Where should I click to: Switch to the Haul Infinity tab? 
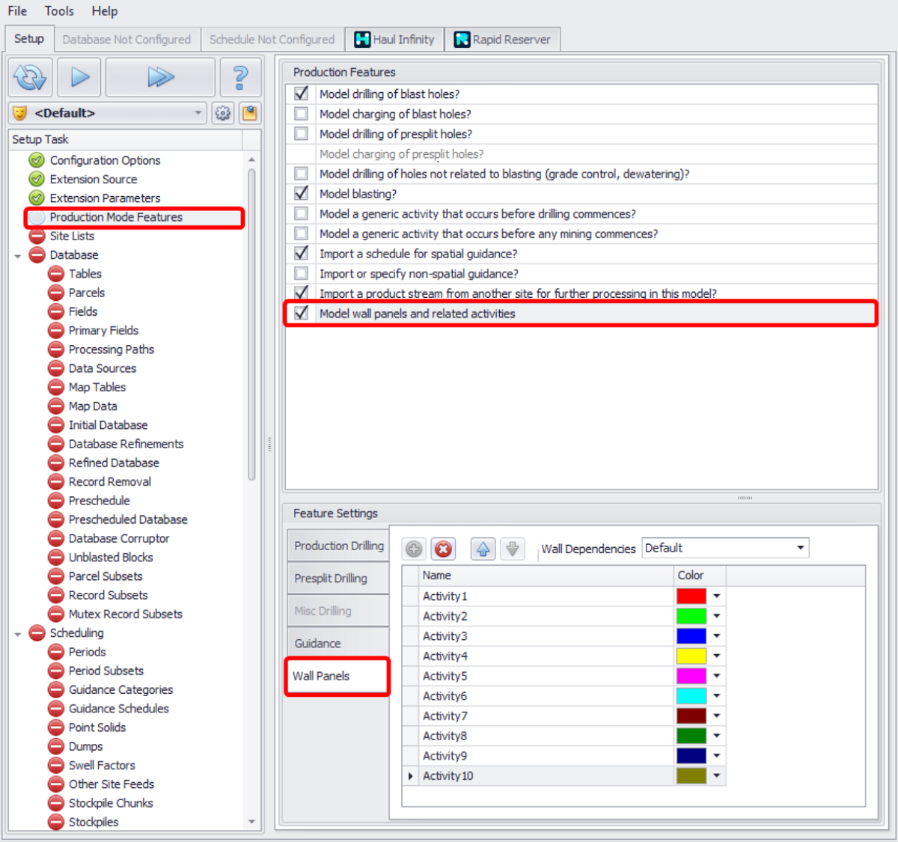394,40
